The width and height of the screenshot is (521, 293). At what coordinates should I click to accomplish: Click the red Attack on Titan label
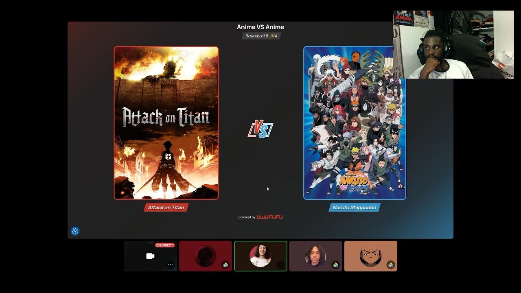[166, 208]
